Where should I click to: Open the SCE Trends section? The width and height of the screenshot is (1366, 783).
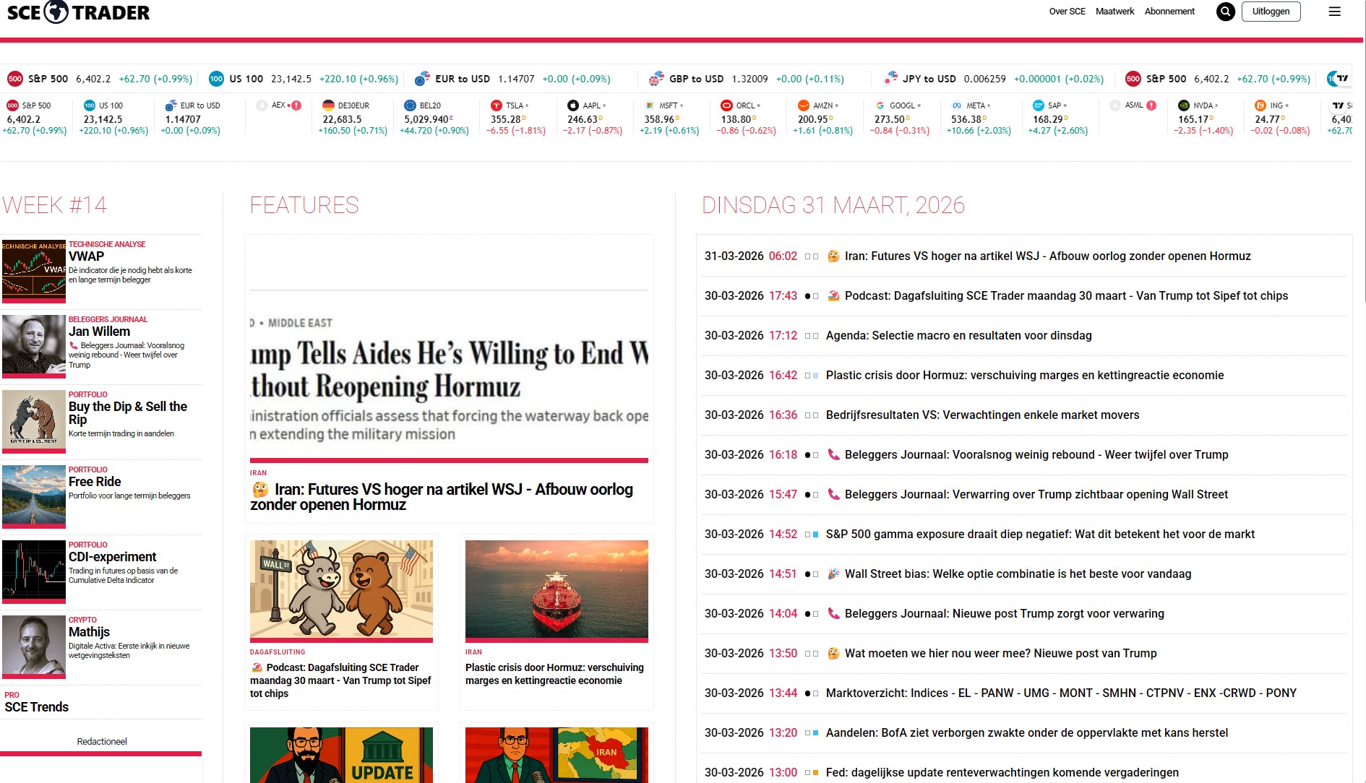click(x=37, y=707)
